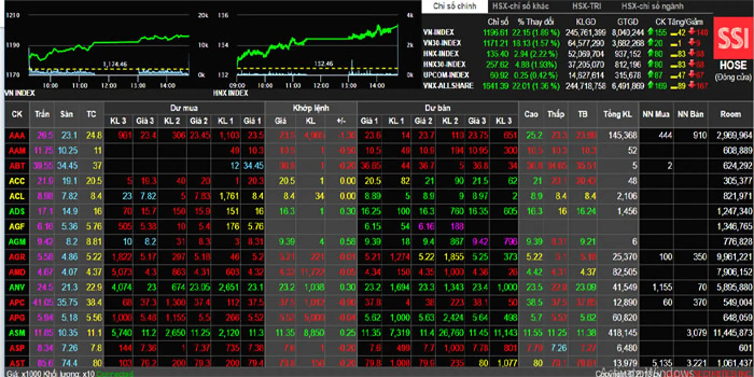Click AMD total volume 82,505

coord(625,272)
